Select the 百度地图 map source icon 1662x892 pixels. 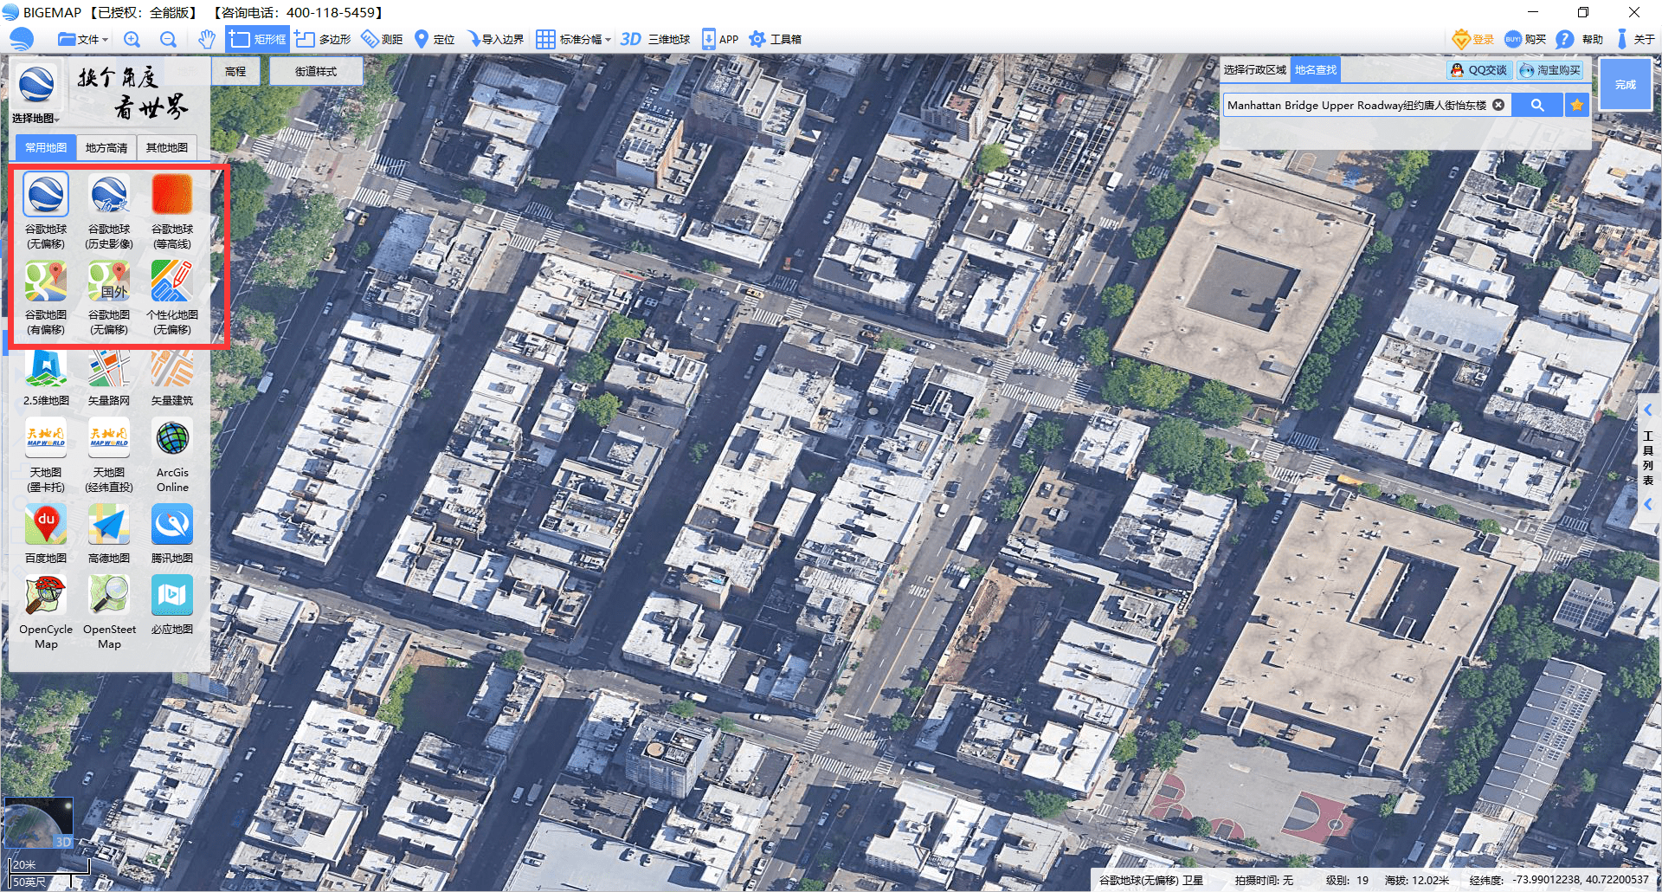(46, 525)
